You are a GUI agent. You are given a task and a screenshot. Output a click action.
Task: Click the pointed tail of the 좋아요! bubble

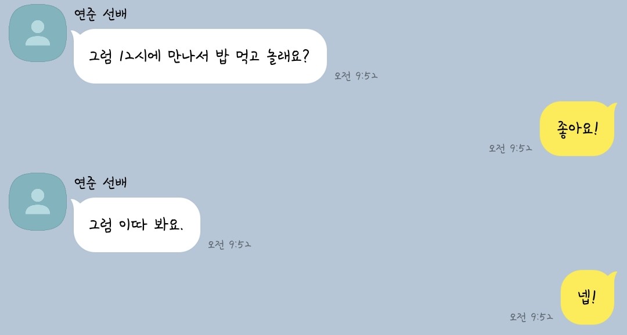(612, 106)
